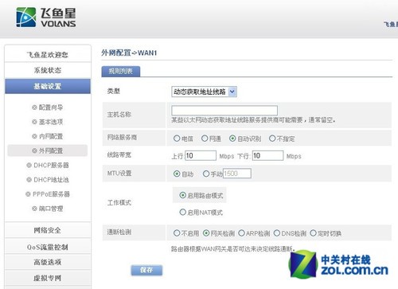Open 基本选项 in the sidebar
This screenshot has height=289, width=398.
tap(51, 122)
